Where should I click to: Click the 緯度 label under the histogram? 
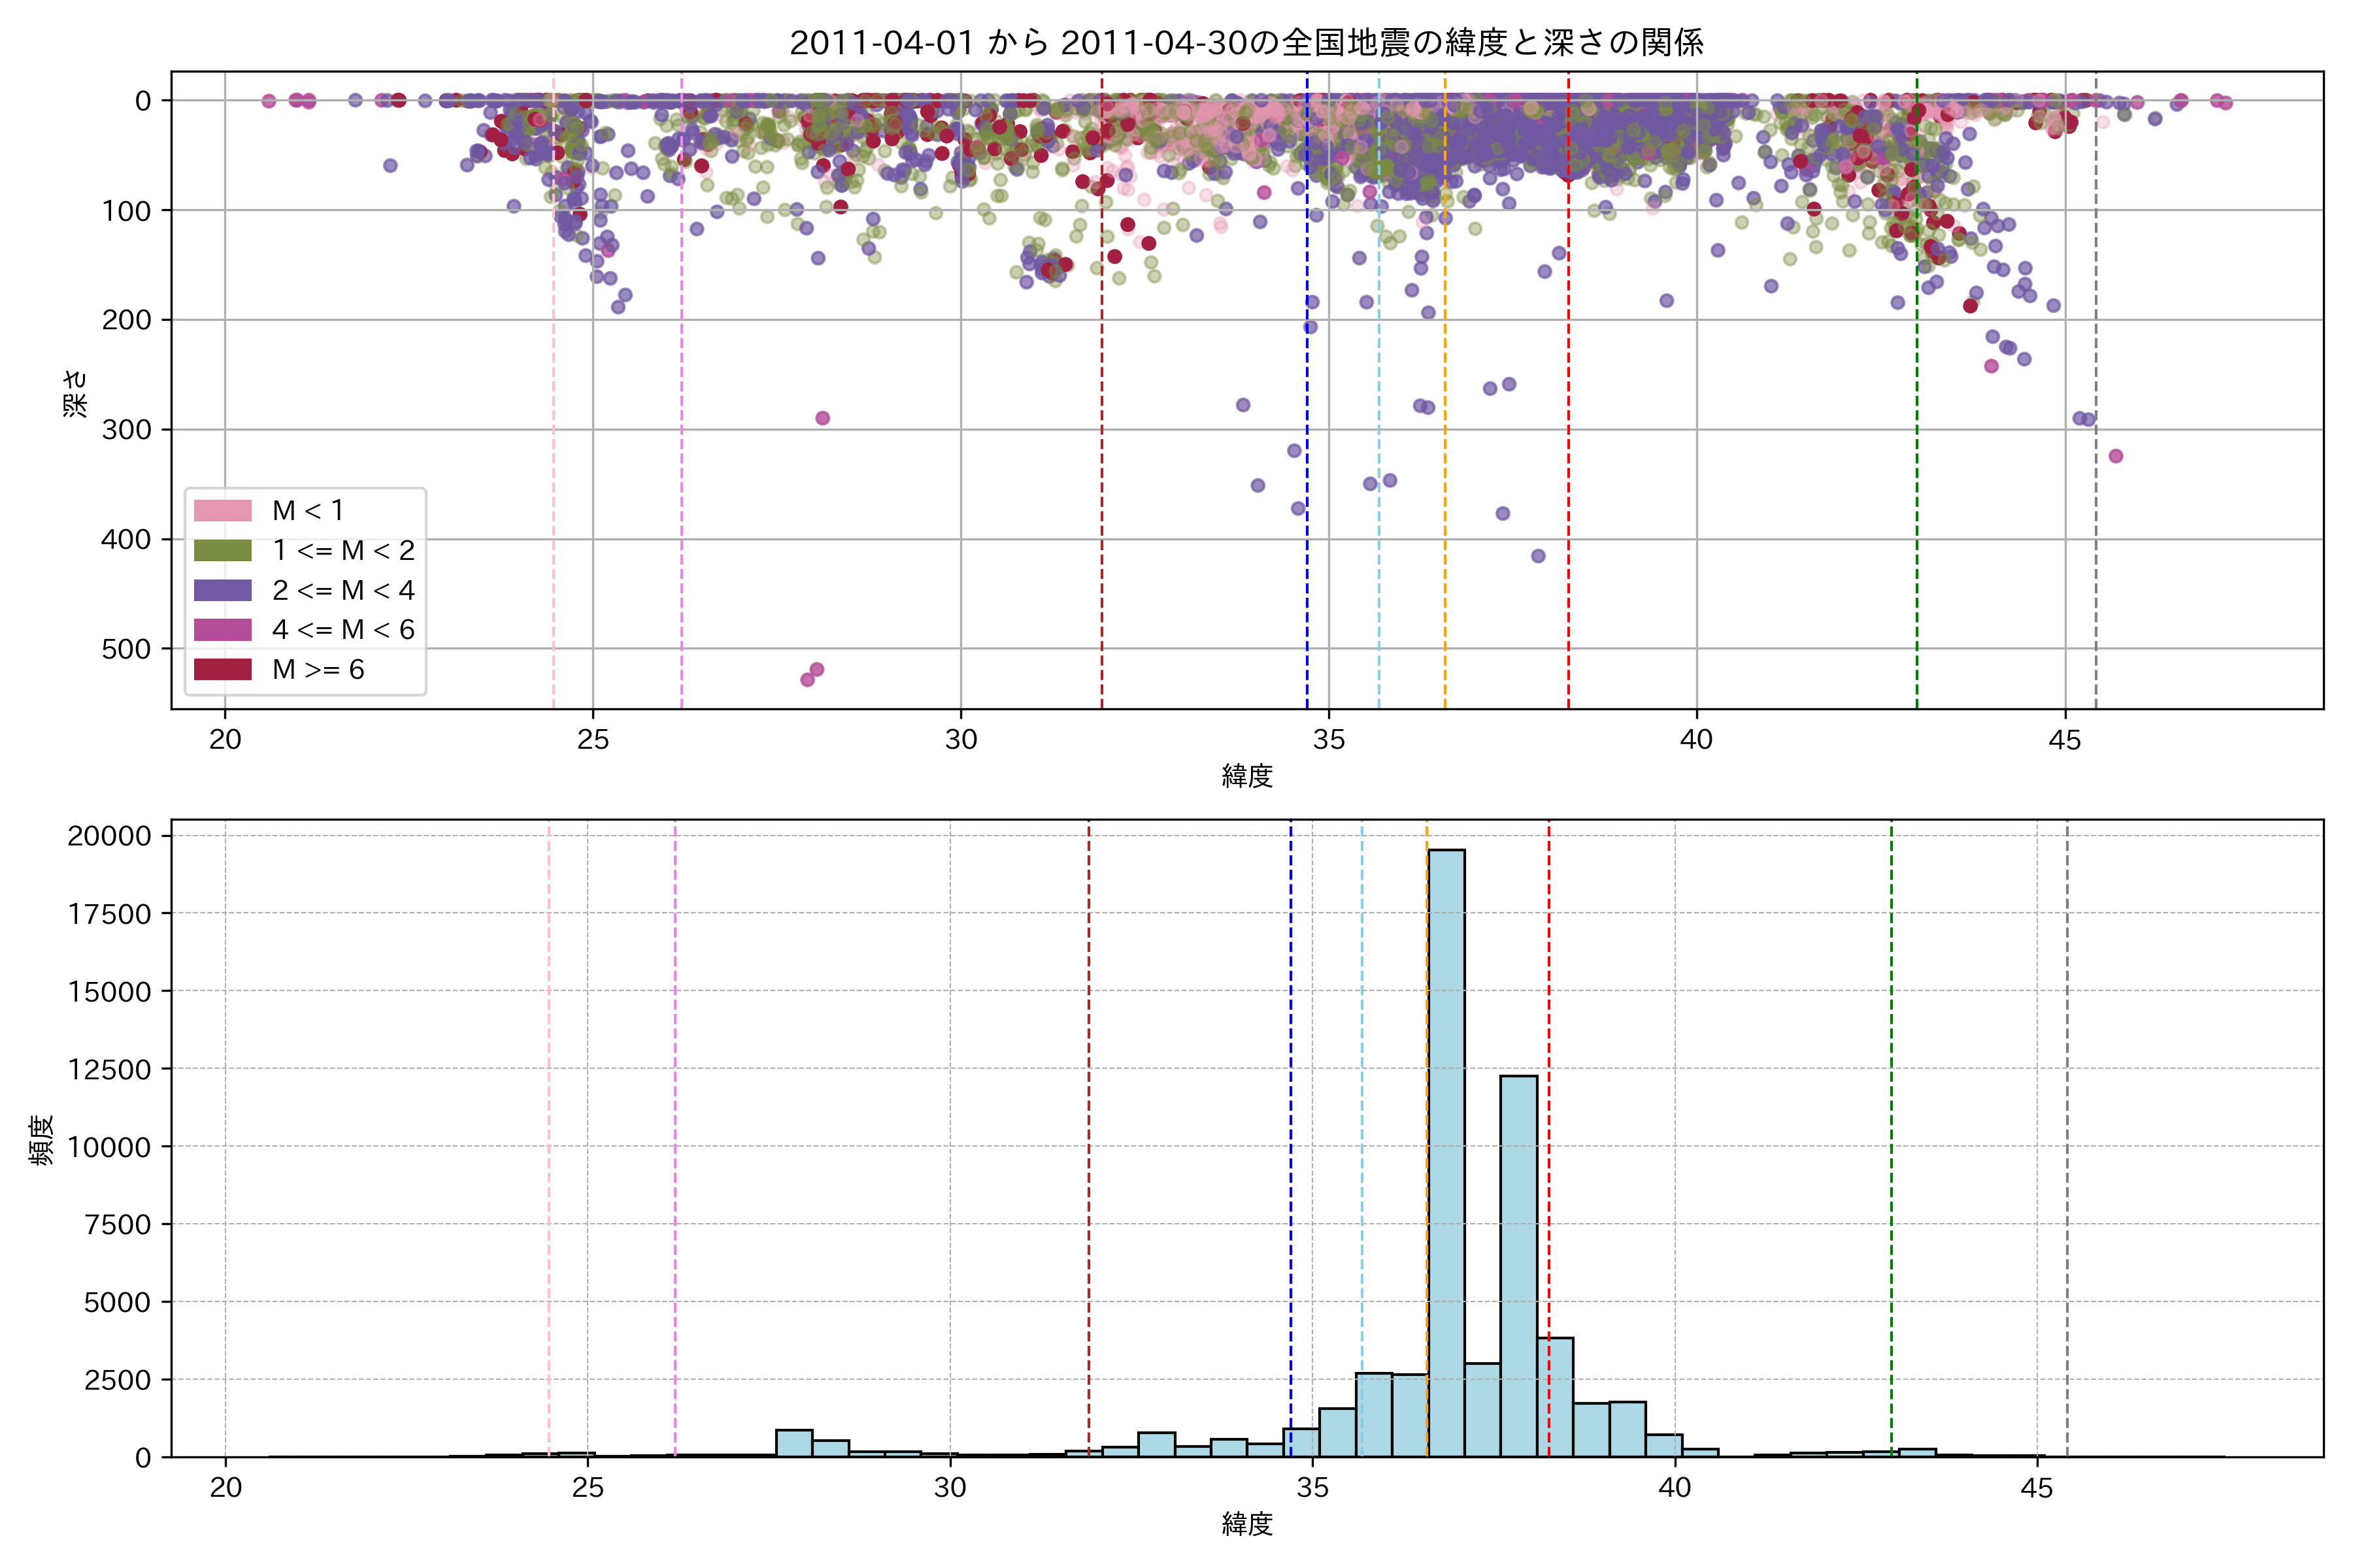coord(1246,1523)
